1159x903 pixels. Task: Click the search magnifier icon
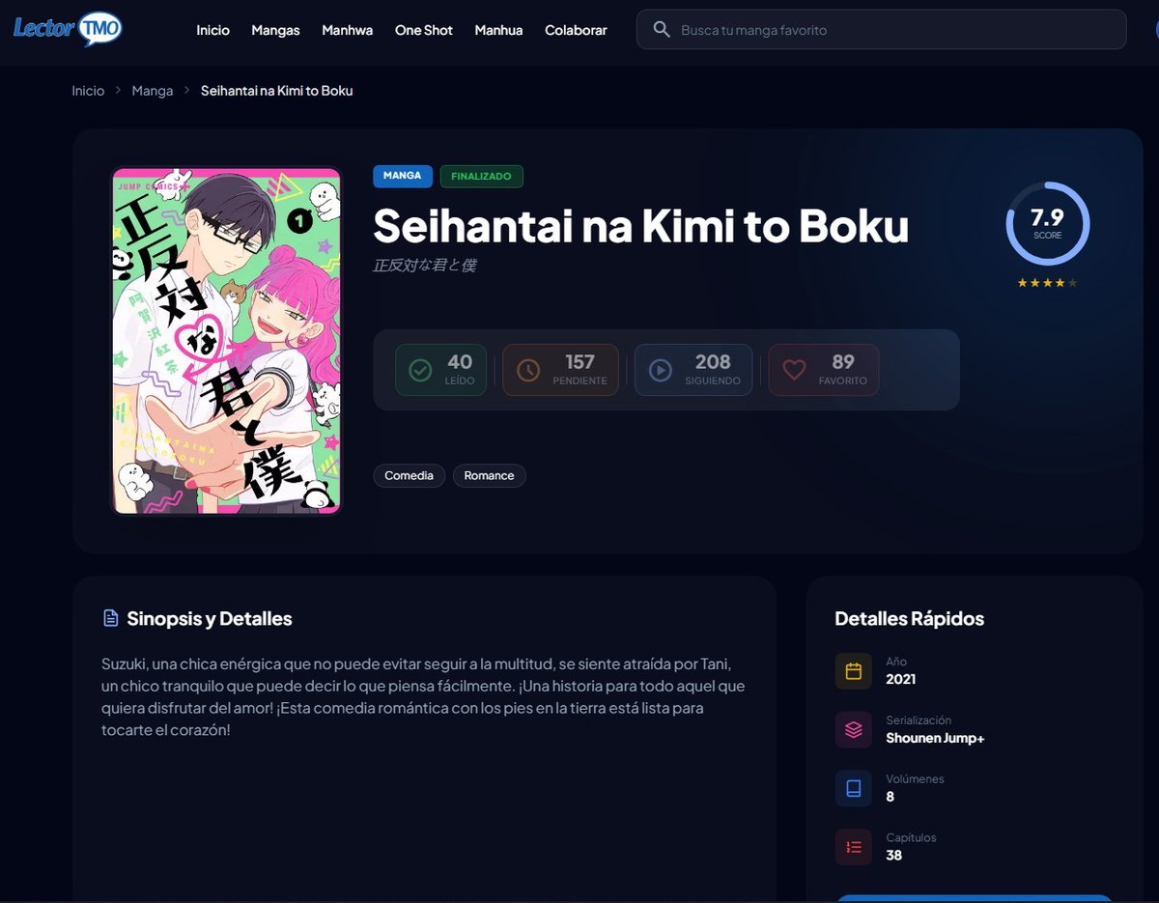tap(662, 30)
